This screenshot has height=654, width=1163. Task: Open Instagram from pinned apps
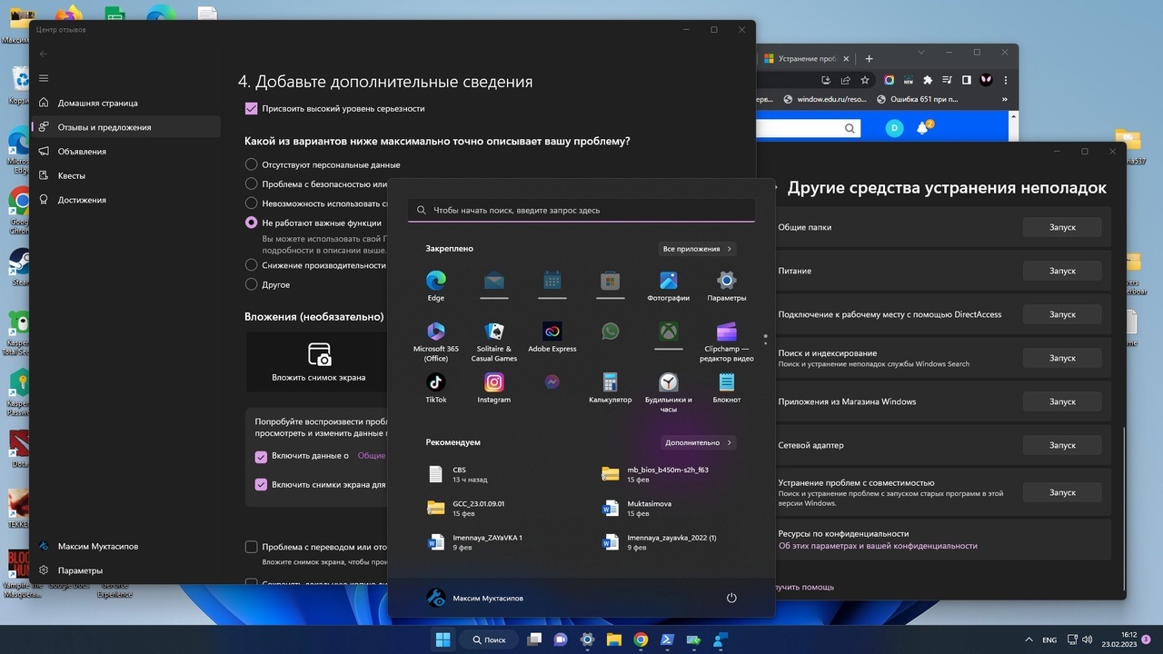pyautogui.click(x=494, y=388)
